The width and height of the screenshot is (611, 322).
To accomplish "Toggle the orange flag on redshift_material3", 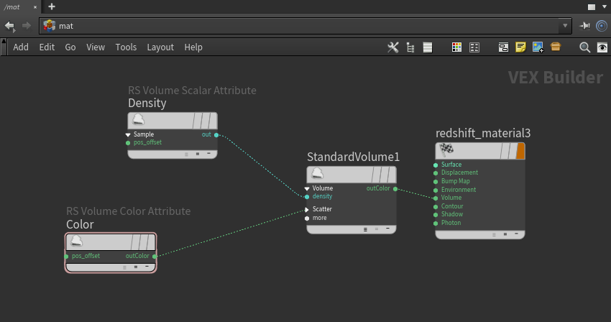I will click(x=520, y=151).
